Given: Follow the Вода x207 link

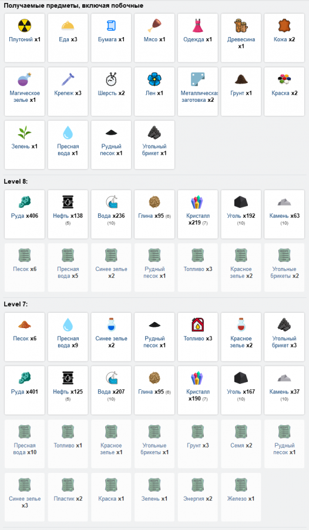Looking at the screenshot, I should click(111, 392).
